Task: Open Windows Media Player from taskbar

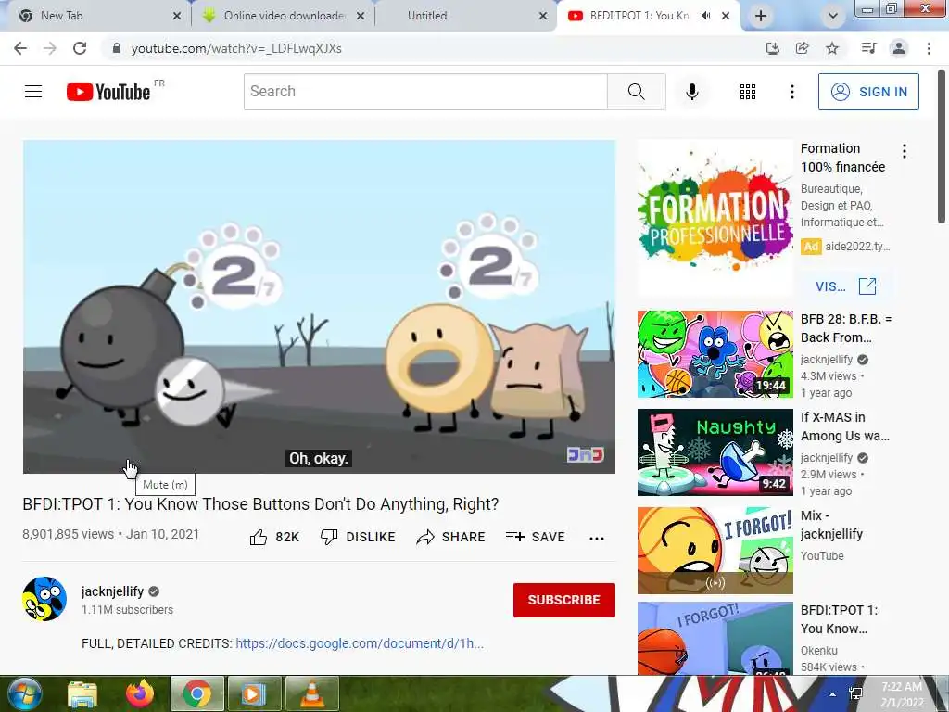Action: click(x=254, y=693)
